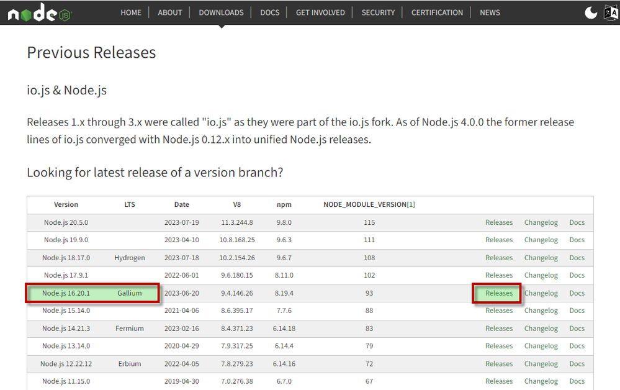Click date 2019-04-30 cell
Screen dimensions: 620x390
pos(181,381)
